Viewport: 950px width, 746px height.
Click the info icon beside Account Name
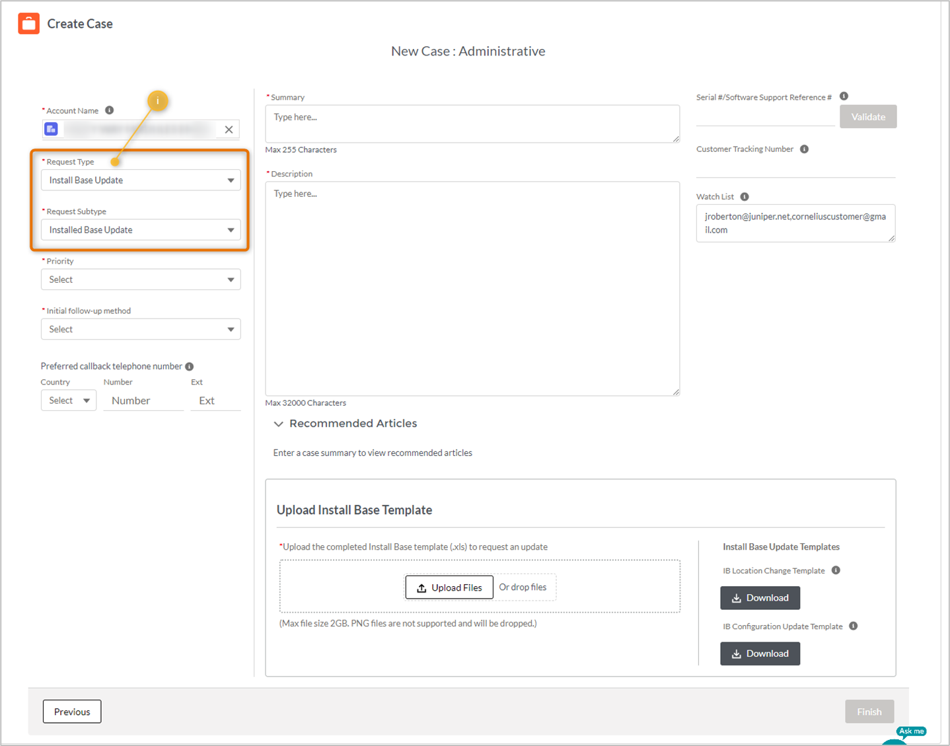coord(109,110)
